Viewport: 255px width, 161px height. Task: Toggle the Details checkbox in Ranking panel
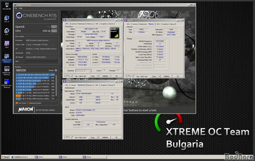(56, 70)
